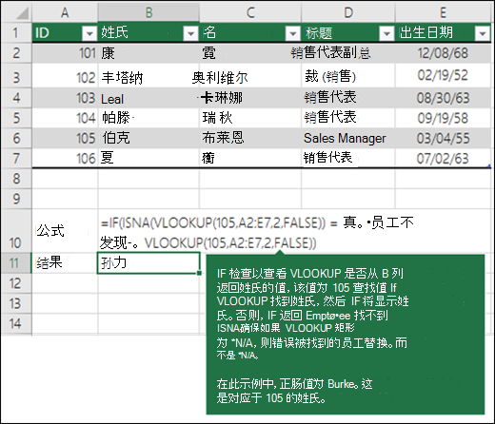Viewport: 495px width, 424px height.
Task: Select row 3 header
Action: pos(16,76)
